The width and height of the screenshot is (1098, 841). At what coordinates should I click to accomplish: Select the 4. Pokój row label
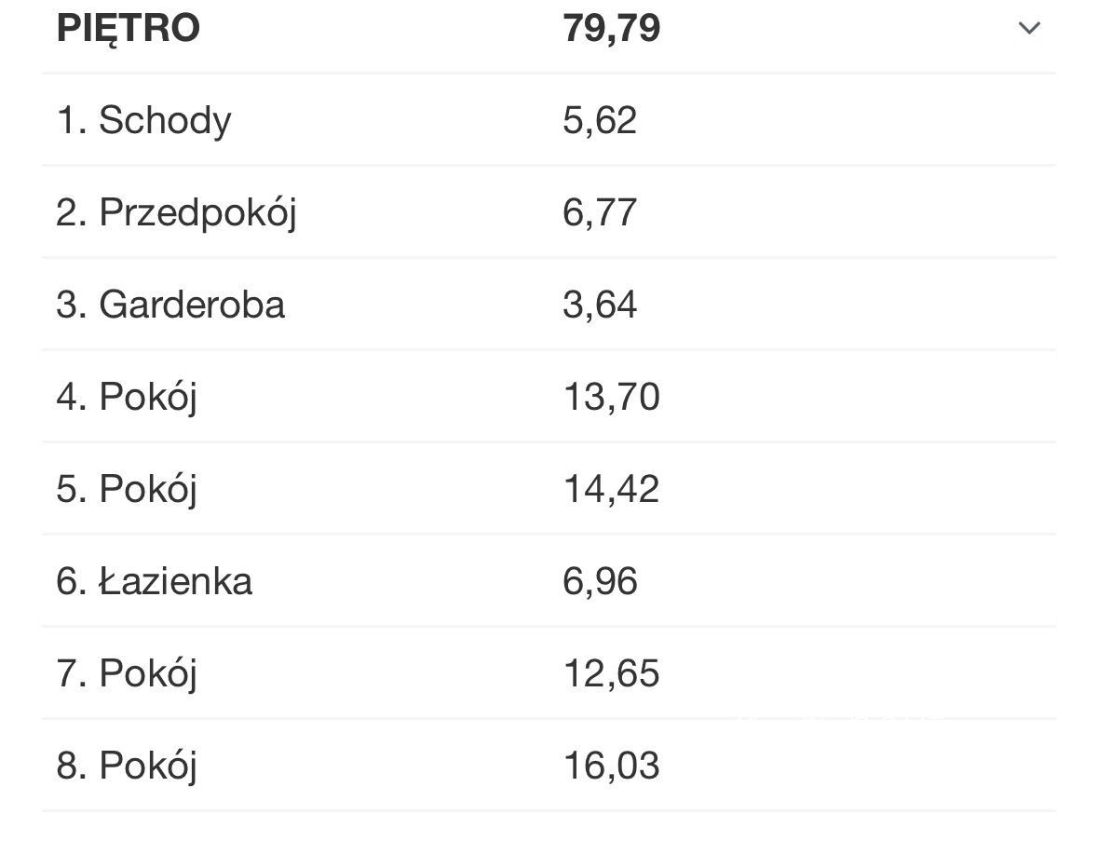click(x=127, y=398)
